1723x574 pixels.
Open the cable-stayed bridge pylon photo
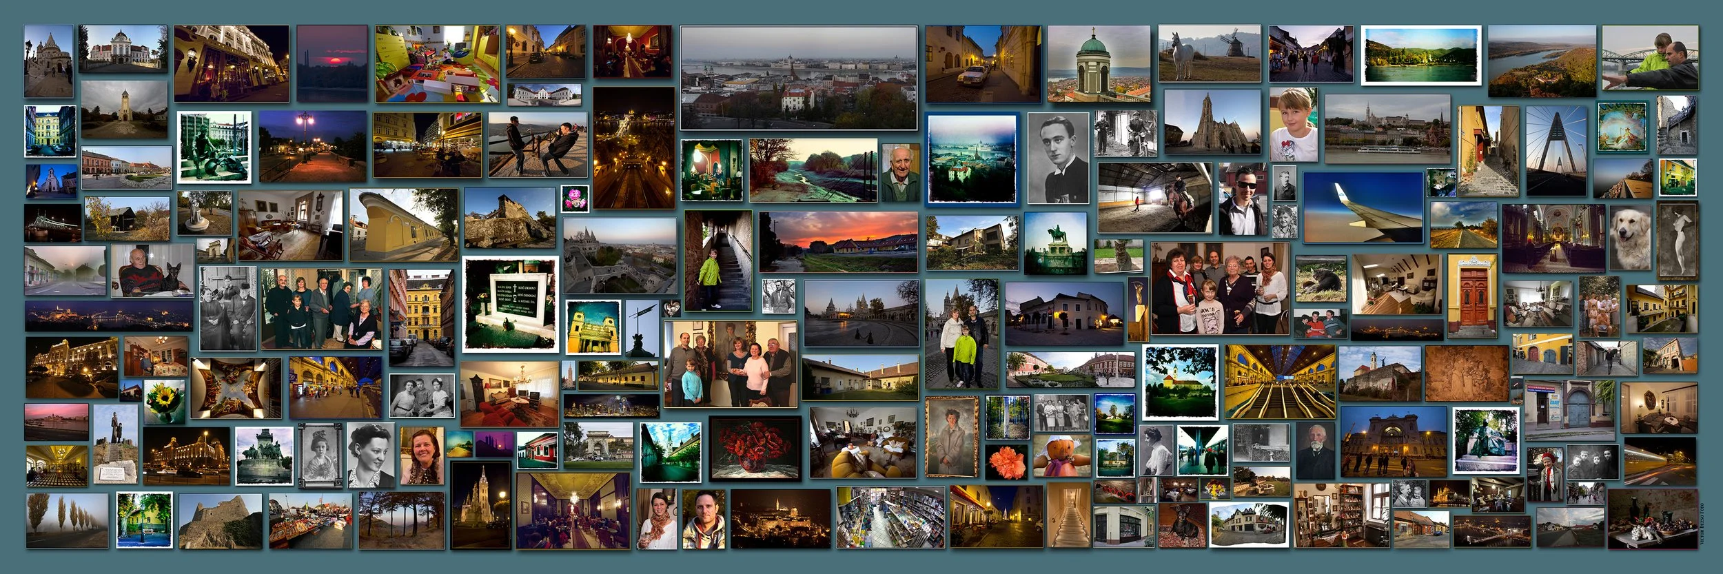click(1555, 152)
